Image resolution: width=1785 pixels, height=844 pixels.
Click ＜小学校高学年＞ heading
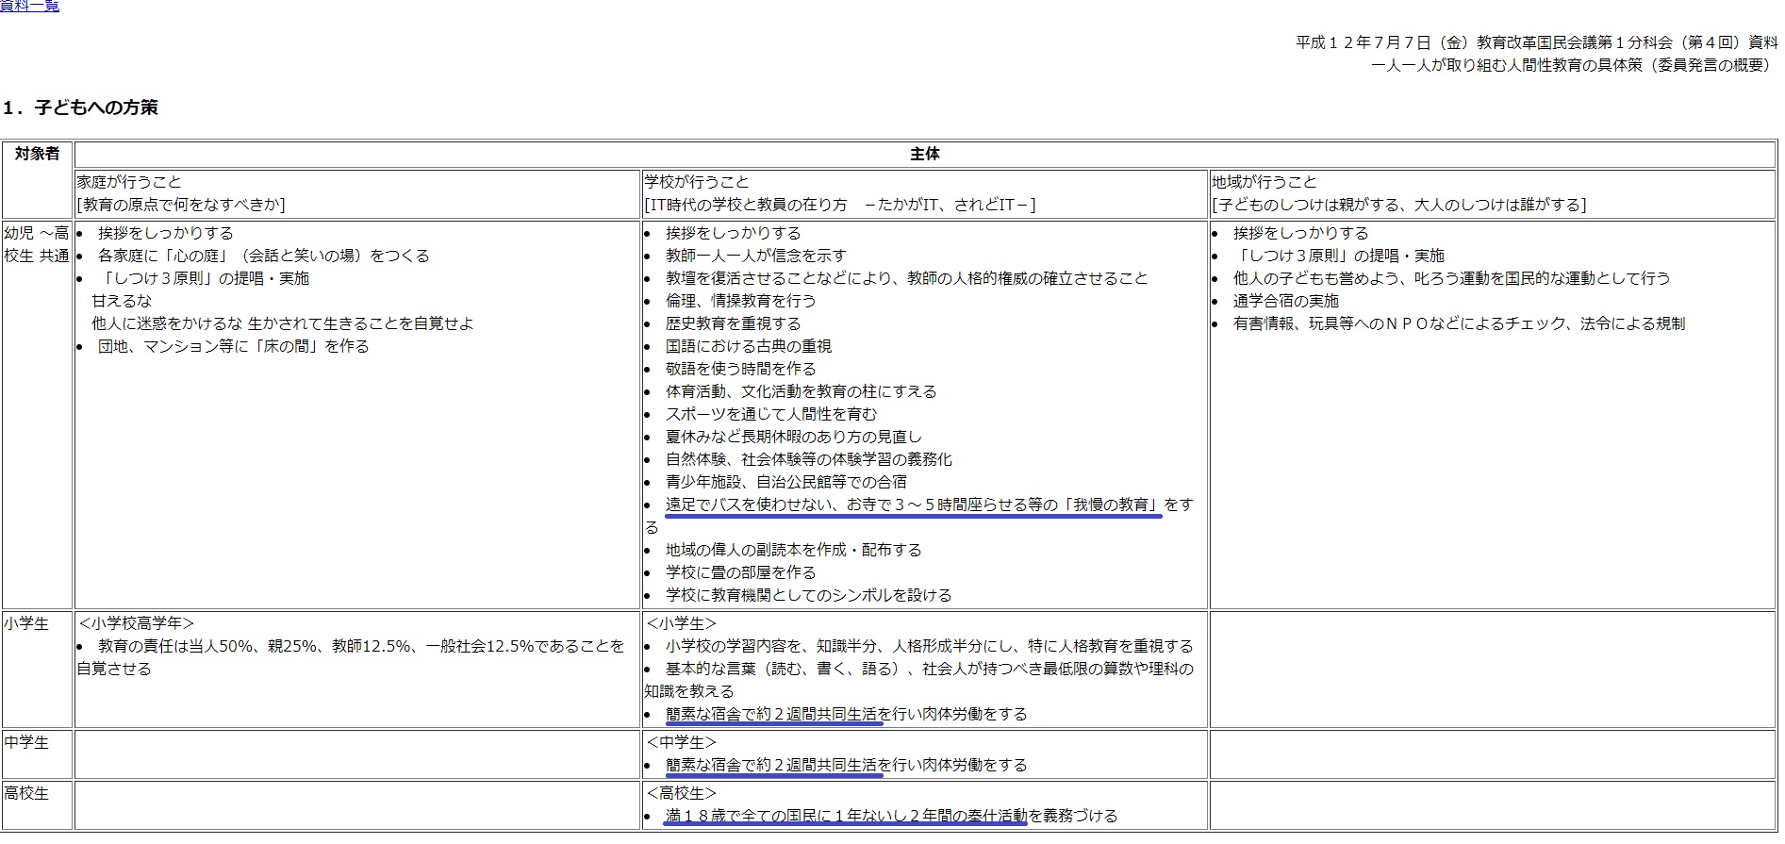[x=136, y=623]
